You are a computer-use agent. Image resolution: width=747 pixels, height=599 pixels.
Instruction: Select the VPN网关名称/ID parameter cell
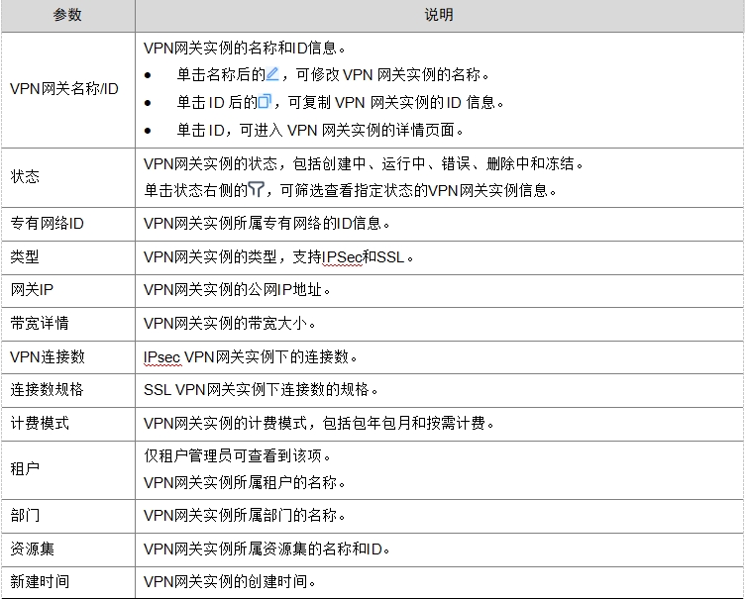(68, 89)
